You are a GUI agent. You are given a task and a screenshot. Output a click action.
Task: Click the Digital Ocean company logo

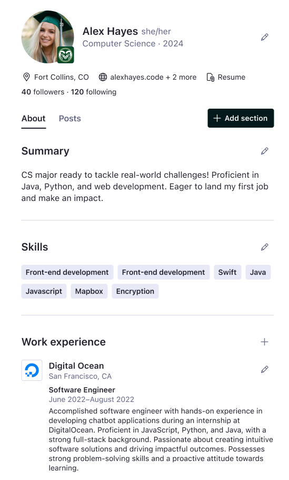pos(32,370)
